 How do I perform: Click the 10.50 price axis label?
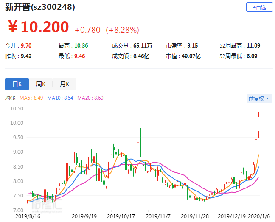point(17,109)
